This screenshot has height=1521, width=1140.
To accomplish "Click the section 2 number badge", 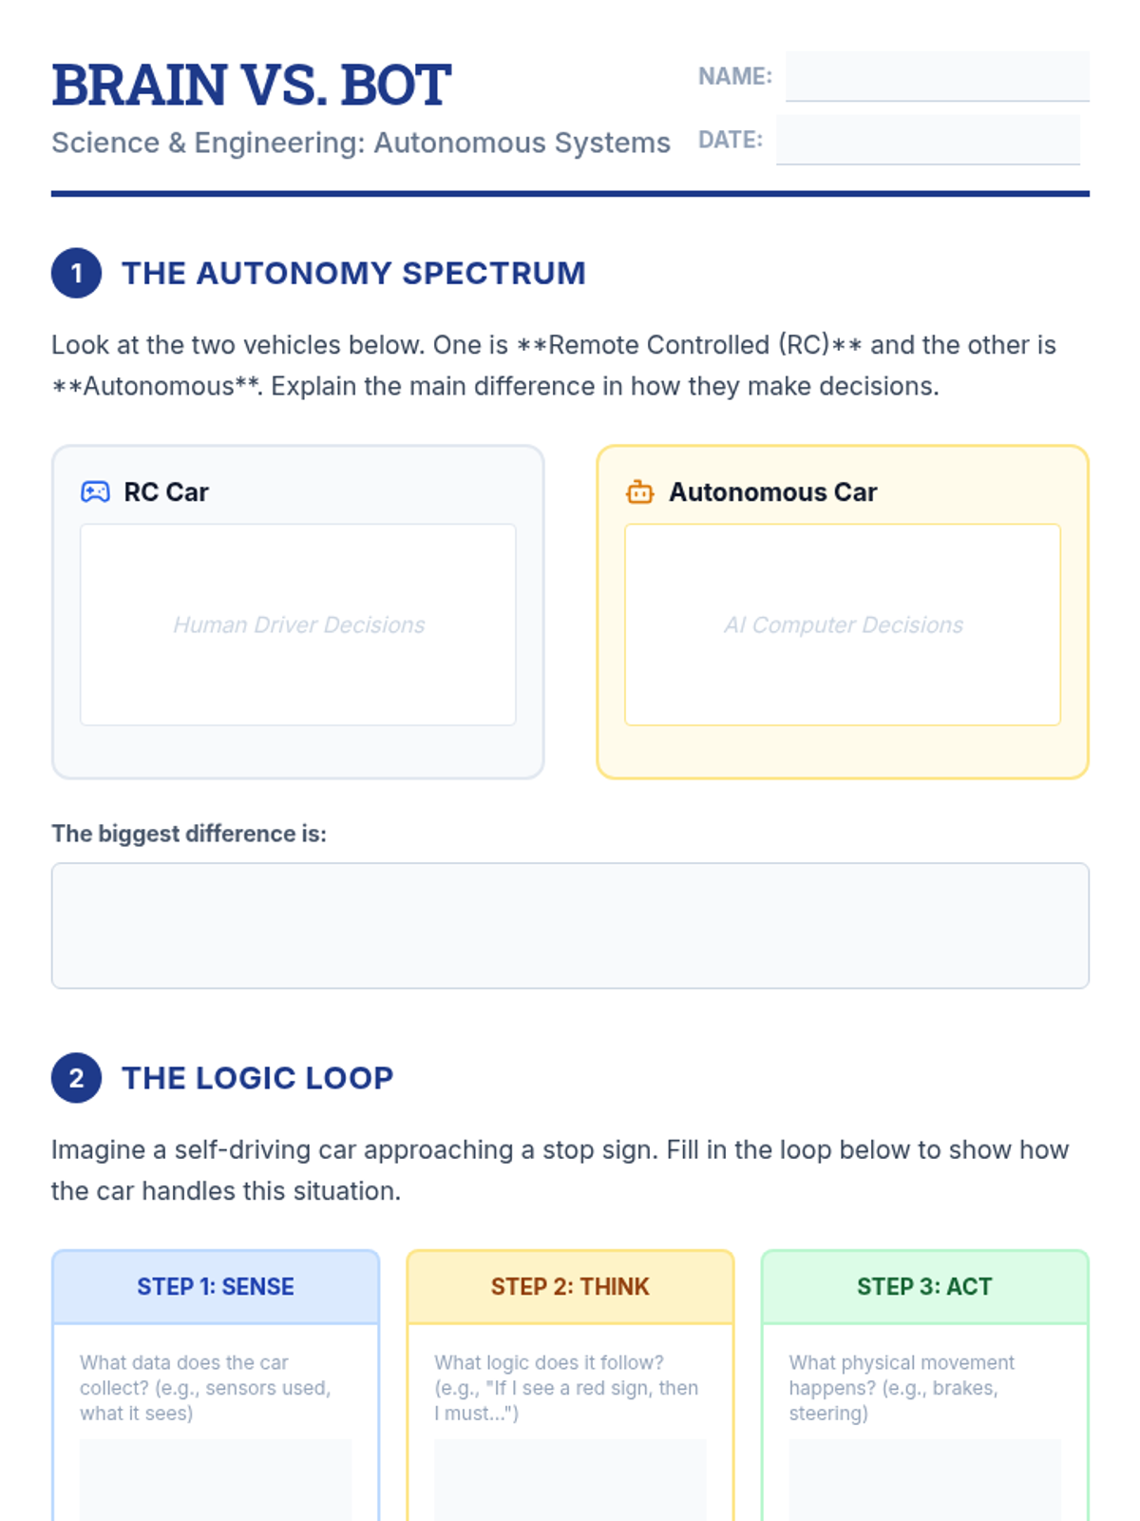I will [x=76, y=1078].
